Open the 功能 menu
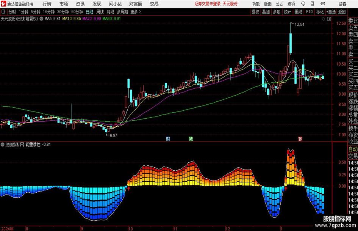The width and height of the screenshot is (358, 231). (x=256, y=4)
